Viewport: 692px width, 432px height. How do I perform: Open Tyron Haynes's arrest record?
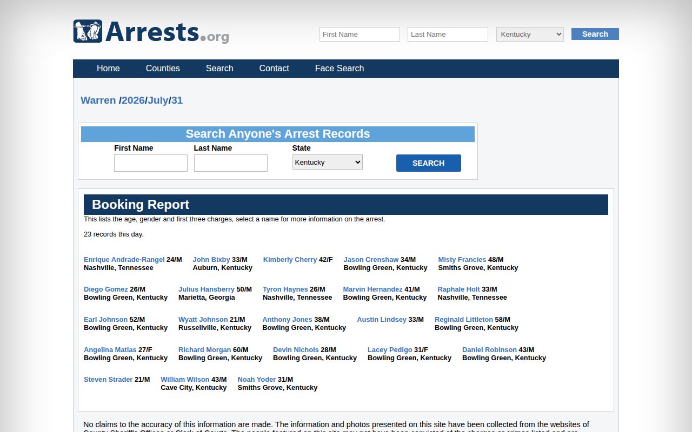point(285,289)
